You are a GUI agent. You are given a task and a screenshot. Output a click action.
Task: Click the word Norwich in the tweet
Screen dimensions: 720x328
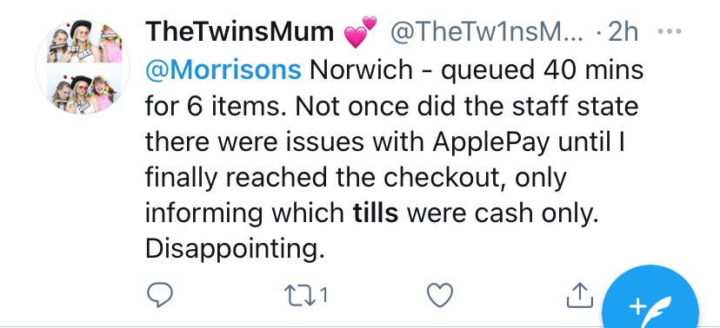click(362, 70)
